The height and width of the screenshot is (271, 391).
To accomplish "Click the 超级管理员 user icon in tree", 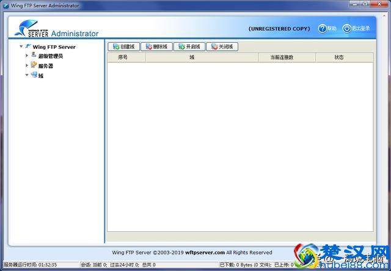I will point(34,56).
